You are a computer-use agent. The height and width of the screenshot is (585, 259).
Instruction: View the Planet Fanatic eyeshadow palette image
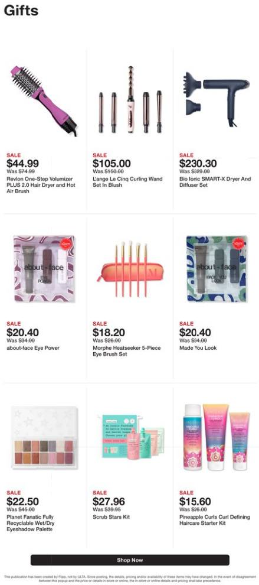pyautogui.click(x=44, y=438)
